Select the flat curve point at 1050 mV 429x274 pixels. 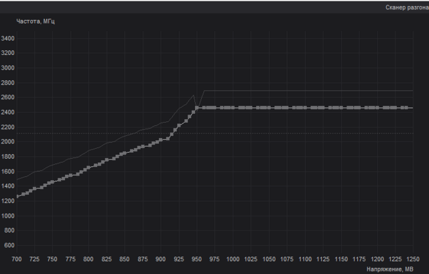[x=269, y=108]
